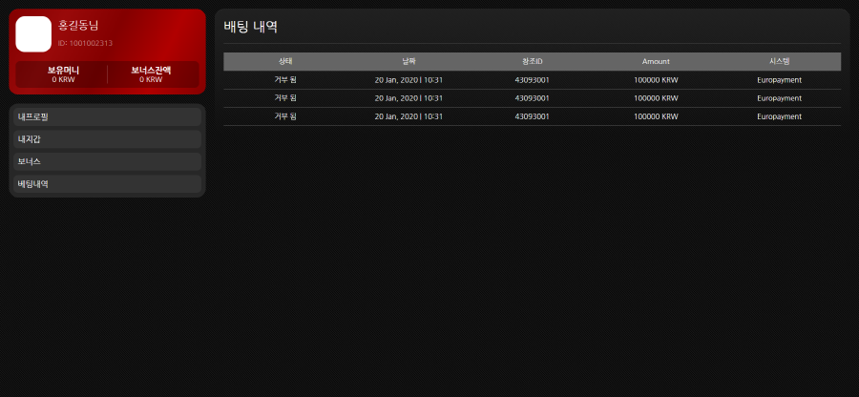
Task: Click the 시스템 column header
Action: tap(779, 61)
